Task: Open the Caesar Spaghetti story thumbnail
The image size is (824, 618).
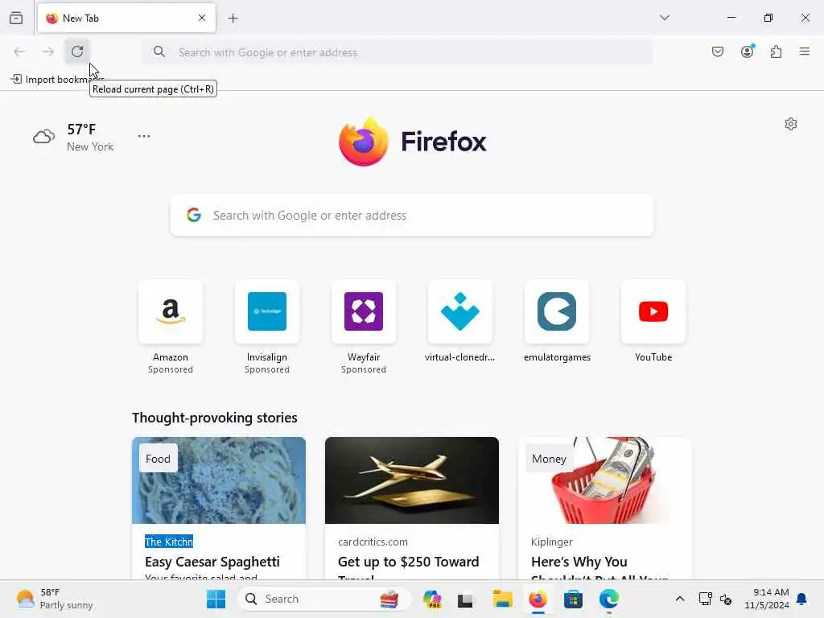Action: (219, 480)
